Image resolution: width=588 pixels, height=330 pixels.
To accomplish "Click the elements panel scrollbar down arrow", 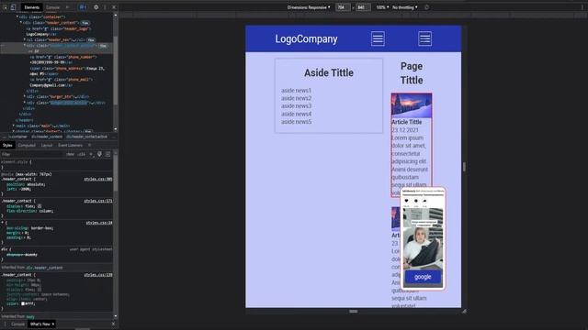I will (x=116, y=129).
